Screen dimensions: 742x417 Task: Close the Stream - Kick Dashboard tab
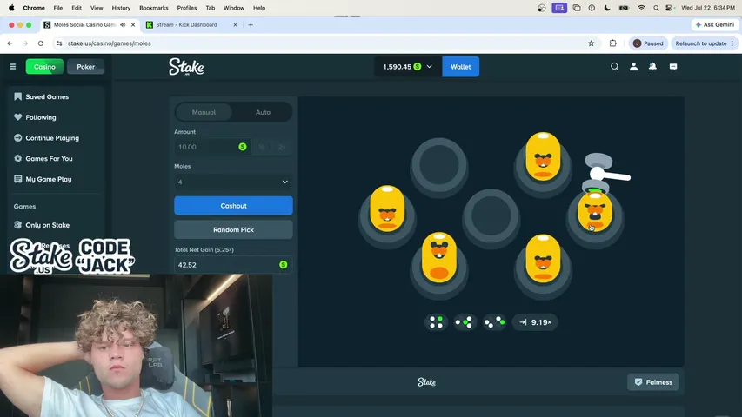235,24
